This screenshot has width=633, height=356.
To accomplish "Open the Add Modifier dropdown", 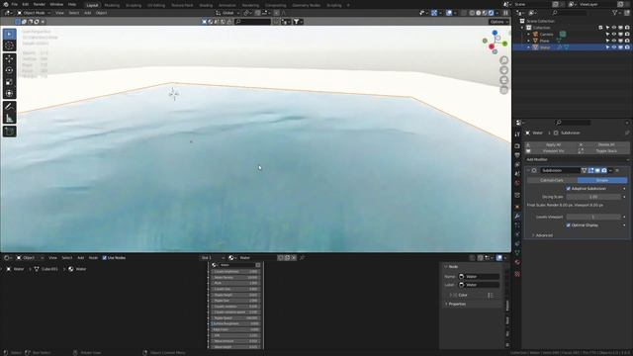I will point(578,160).
